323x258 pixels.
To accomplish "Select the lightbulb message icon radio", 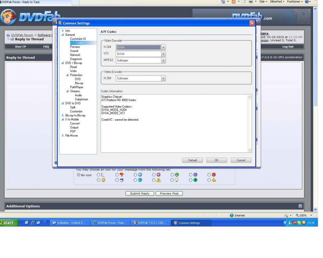I will pyautogui.click(x=172, y=180).
